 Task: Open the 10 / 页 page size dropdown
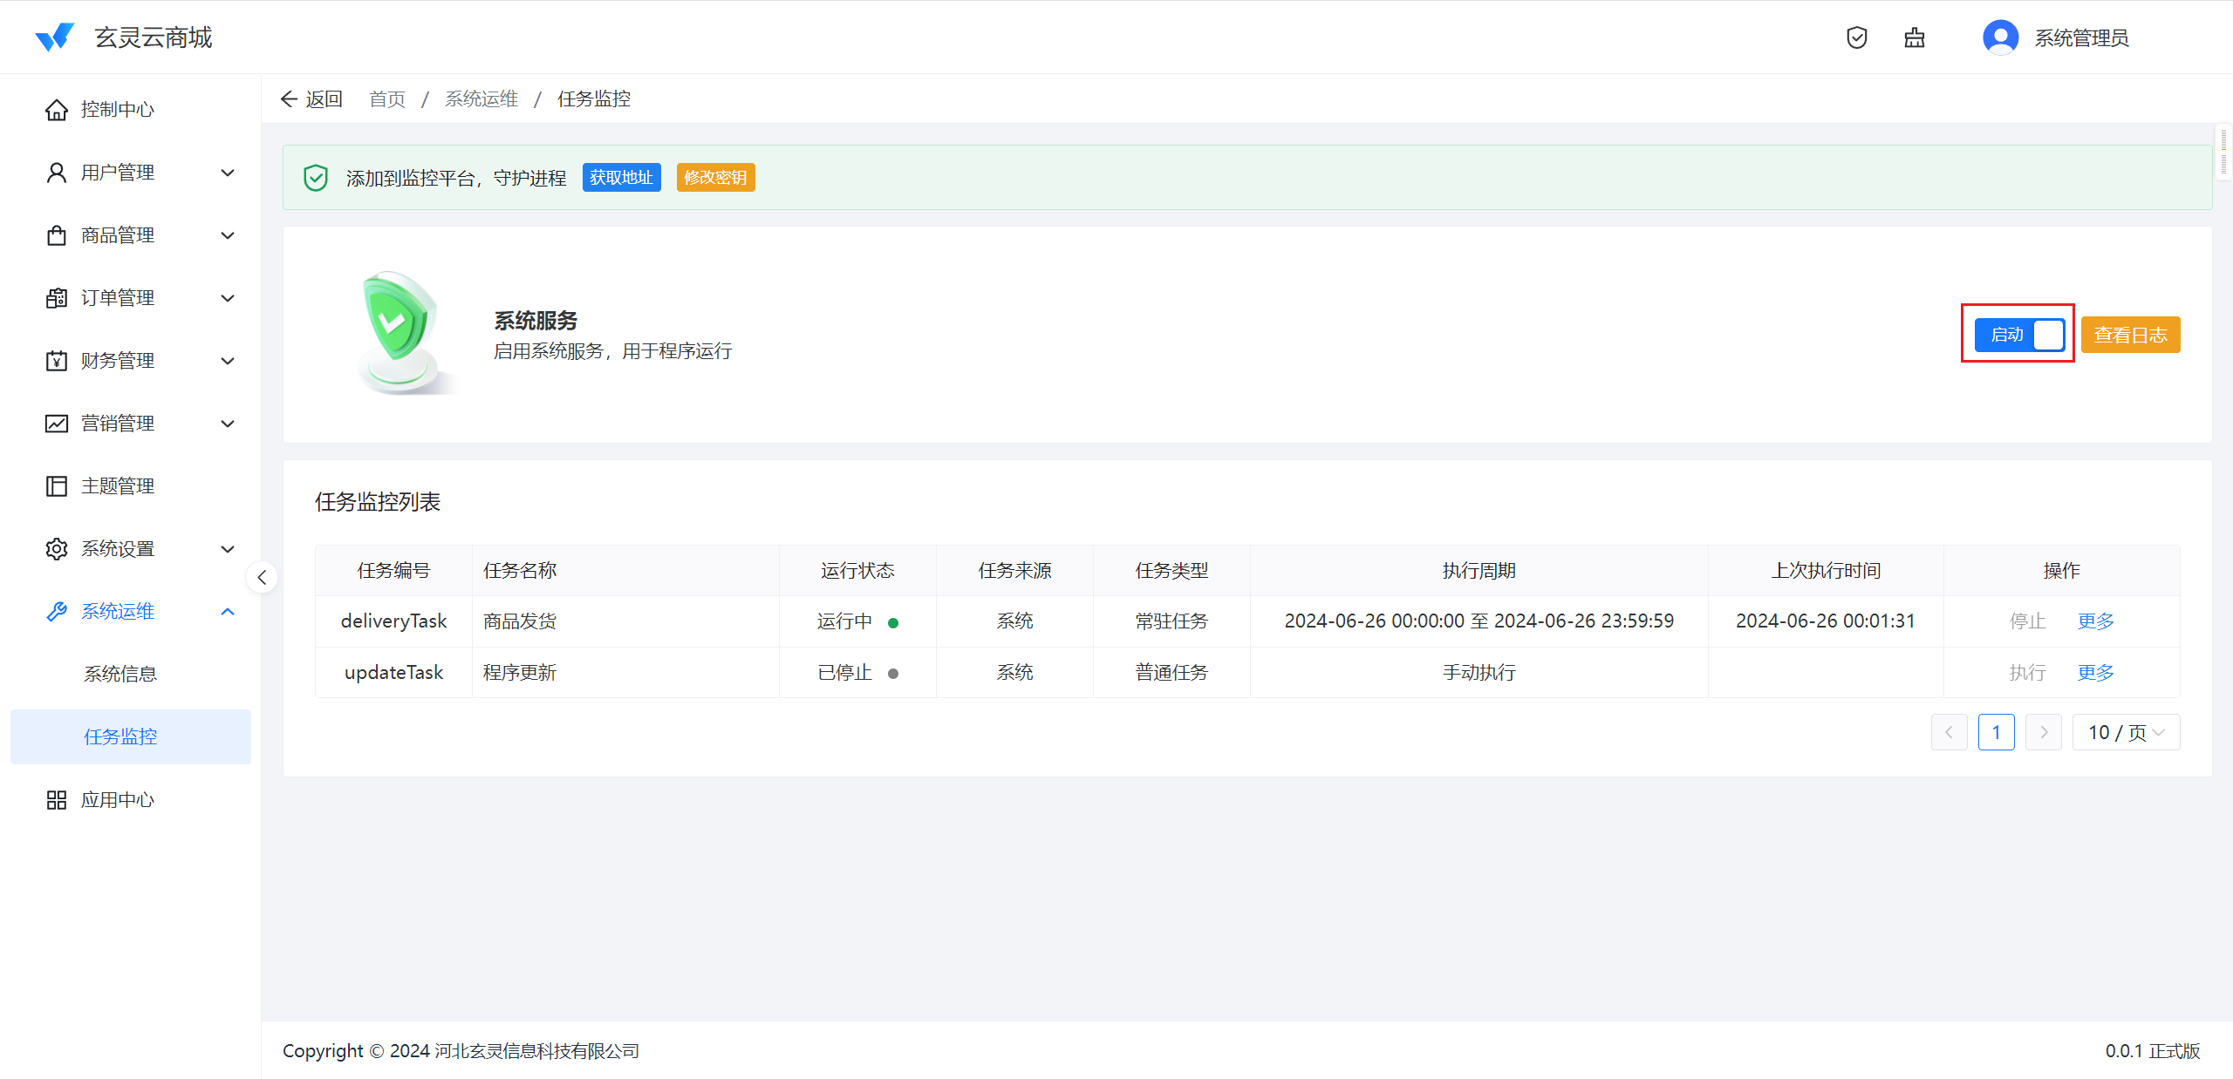click(x=2126, y=732)
